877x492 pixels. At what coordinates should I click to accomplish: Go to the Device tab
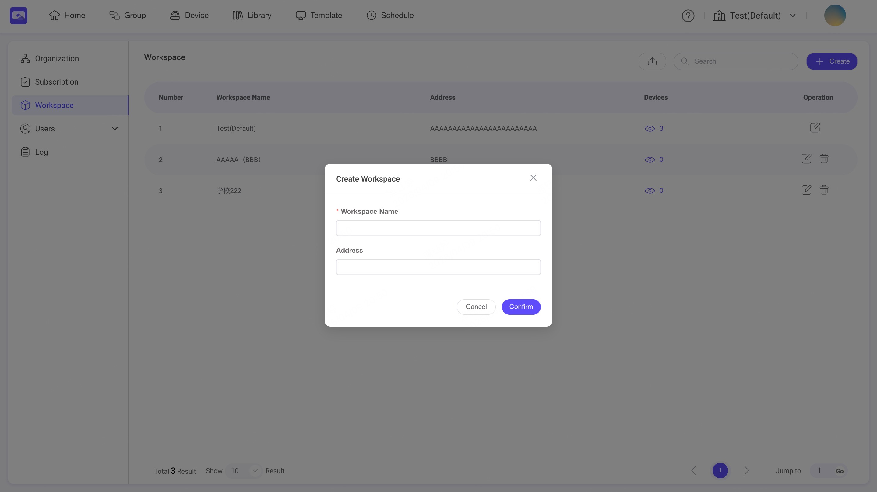tap(189, 15)
